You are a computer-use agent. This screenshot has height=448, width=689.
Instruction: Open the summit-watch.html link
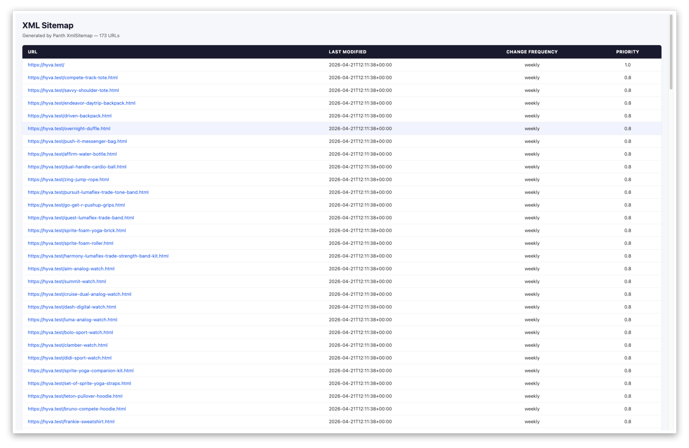(67, 281)
